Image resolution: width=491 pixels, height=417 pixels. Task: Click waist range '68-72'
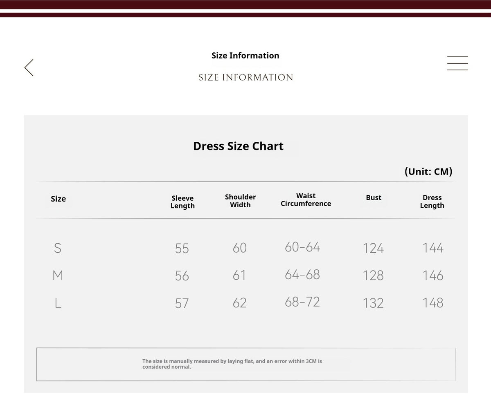[302, 302]
